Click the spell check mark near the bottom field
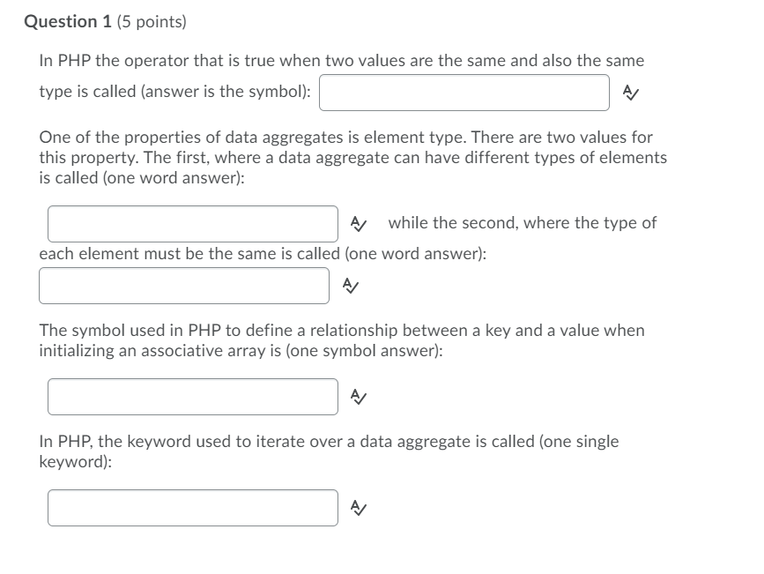Image resolution: width=764 pixels, height=574 pixels. tap(360, 507)
